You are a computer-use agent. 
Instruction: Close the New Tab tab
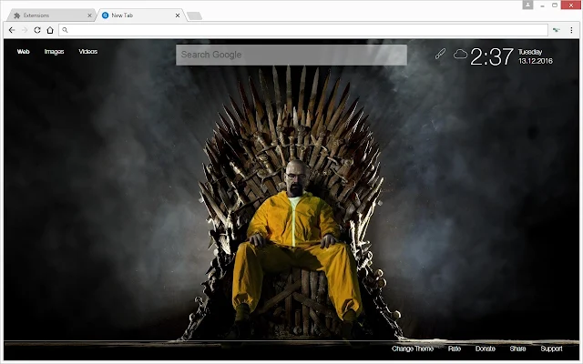coord(178,15)
